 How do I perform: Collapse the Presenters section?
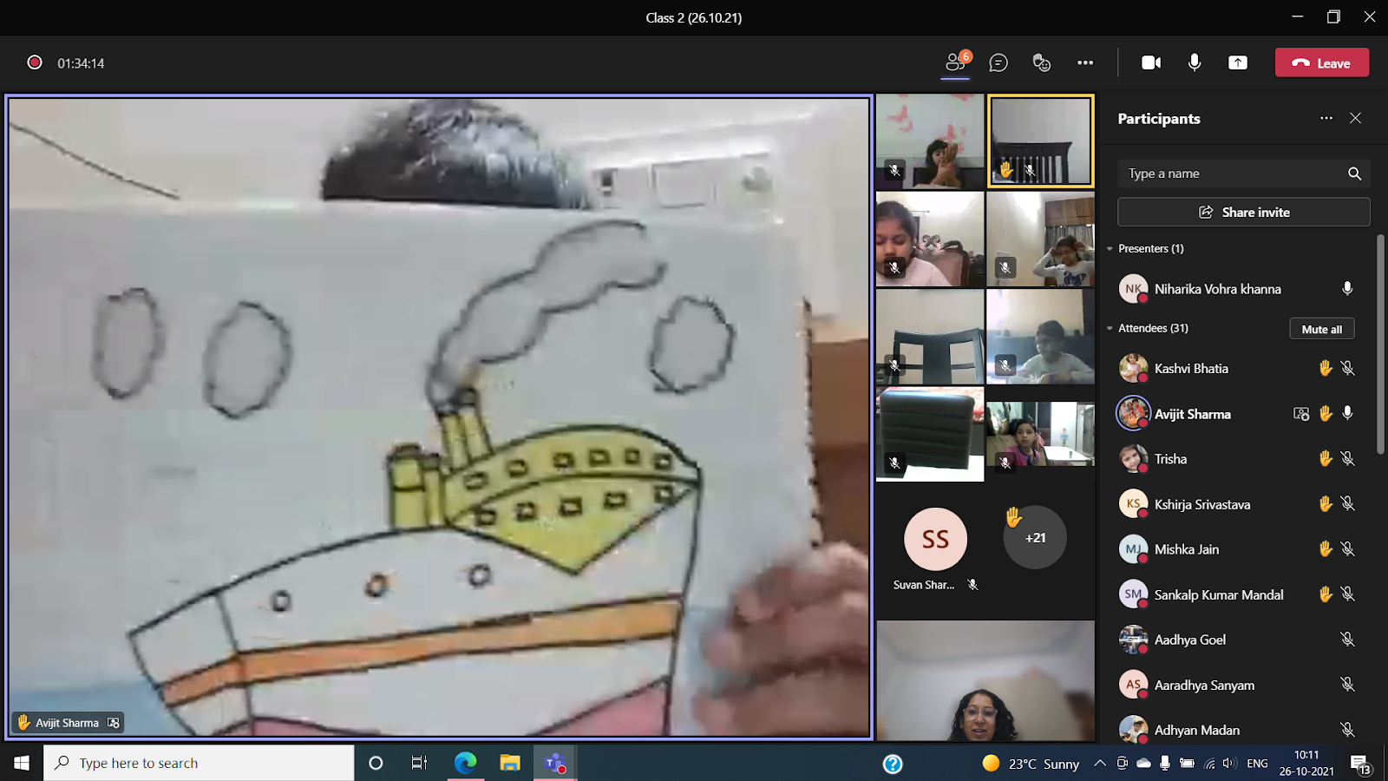tap(1110, 248)
